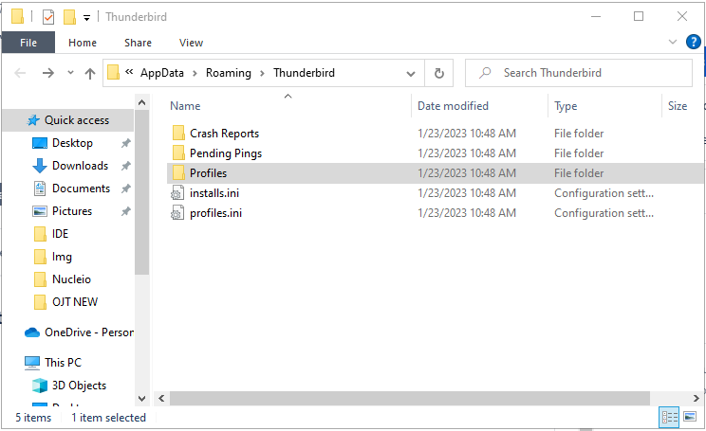Sort by the Date modified column header
Image resolution: width=706 pixels, height=431 pixels.
[453, 106]
